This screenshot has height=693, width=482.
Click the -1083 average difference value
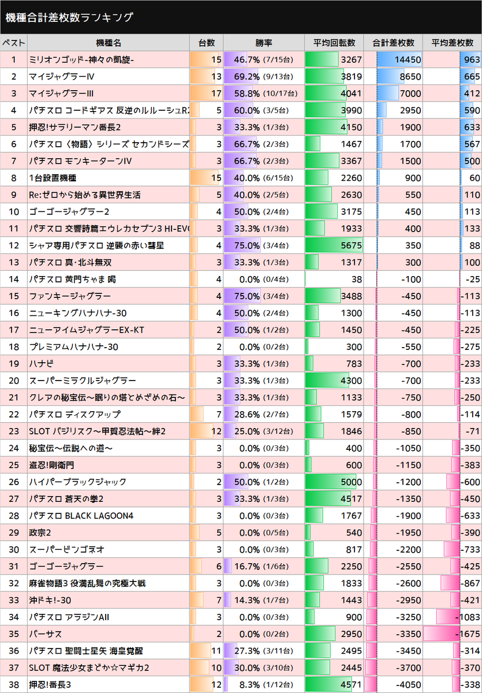468,617
